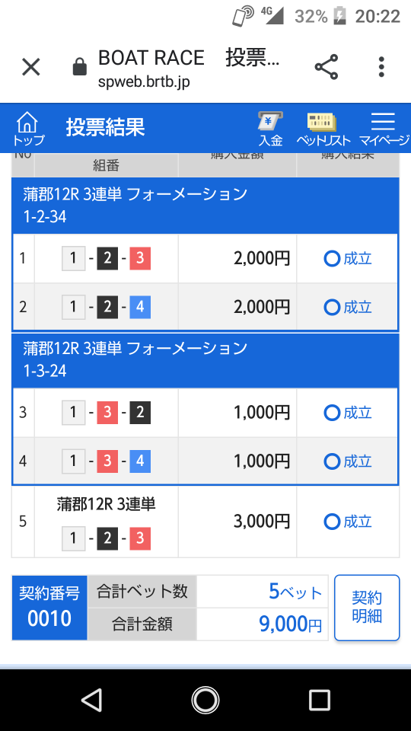Tap the formation header 1-3-24
411x731 pixels.
205,360
